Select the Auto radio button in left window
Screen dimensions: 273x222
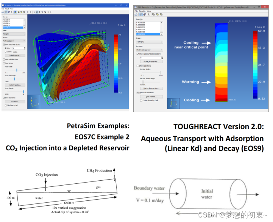6,48
